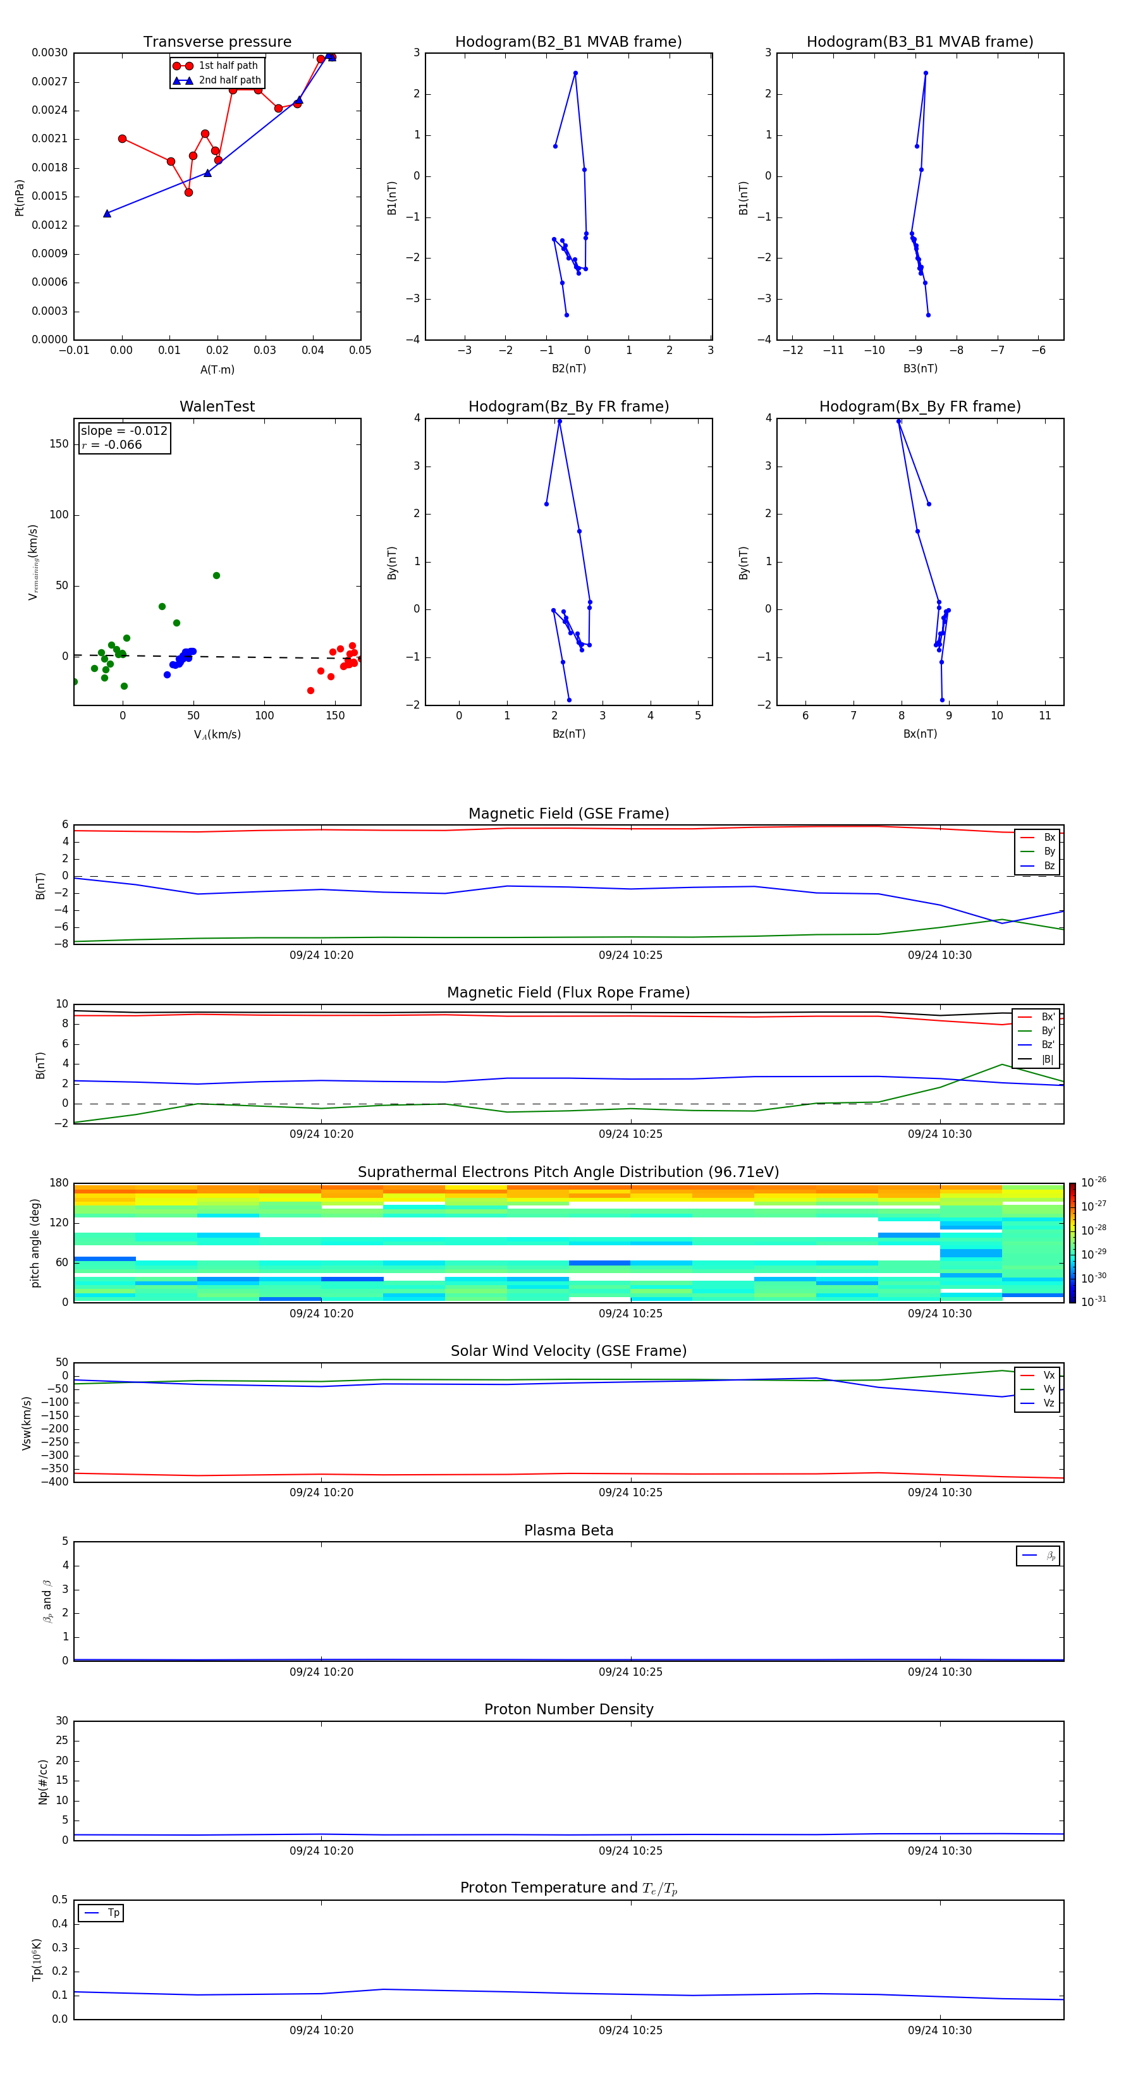Screen dimensions: 1138x2086
Task: Click the Suprathermal Electrons Pitch Angle Distribution title
Action: coord(568,1172)
